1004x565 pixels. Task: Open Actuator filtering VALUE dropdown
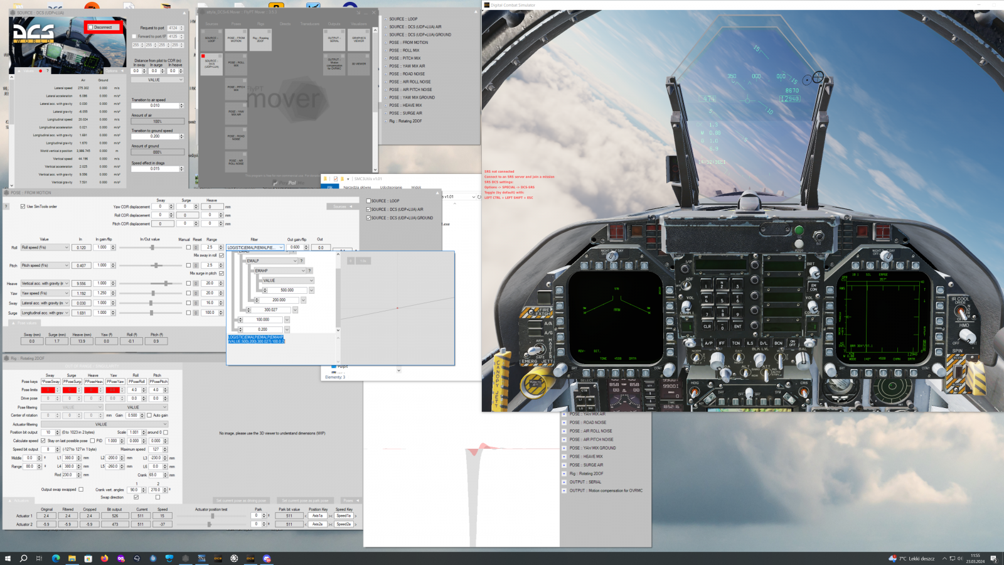pyautogui.click(x=104, y=424)
